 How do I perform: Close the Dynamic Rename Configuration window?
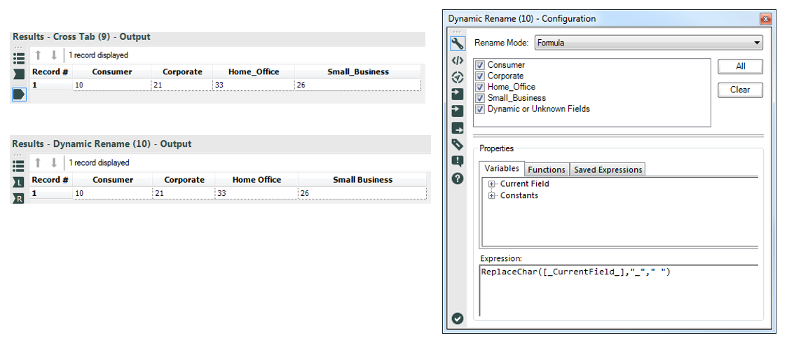pyautogui.click(x=766, y=19)
